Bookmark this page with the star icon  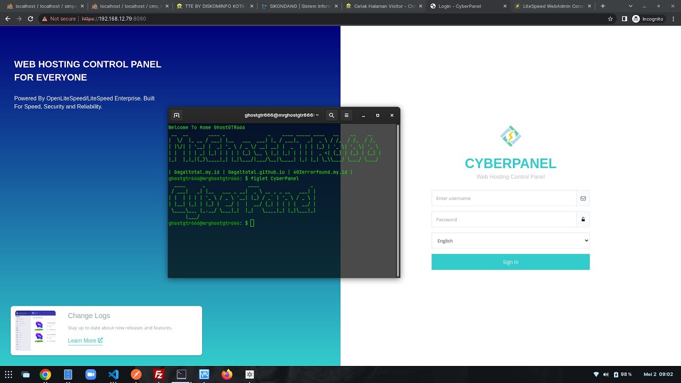610,19
